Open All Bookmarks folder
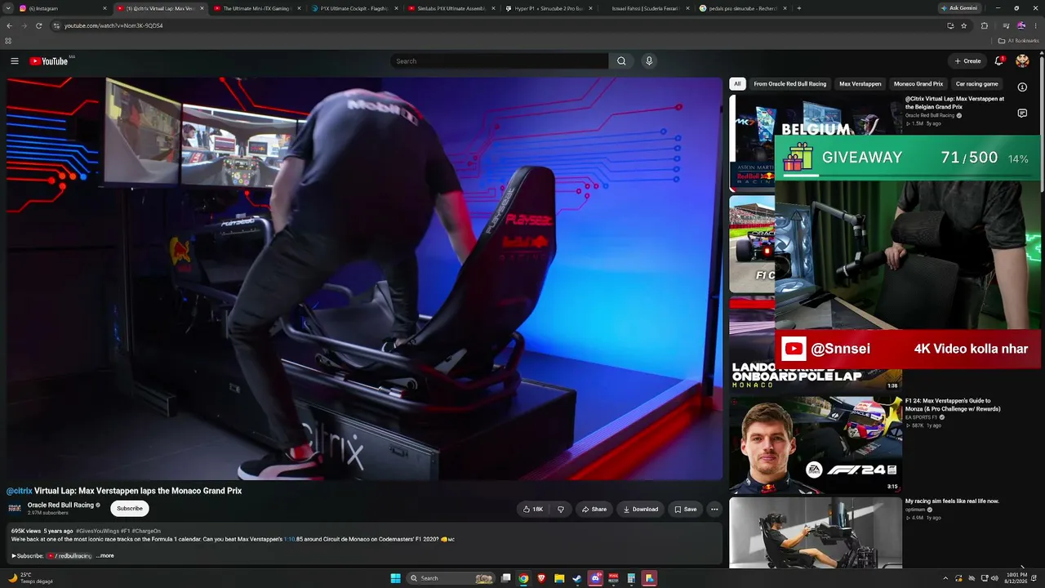Viewport: 1045px width, 588px height. (x=1019, y=40)
